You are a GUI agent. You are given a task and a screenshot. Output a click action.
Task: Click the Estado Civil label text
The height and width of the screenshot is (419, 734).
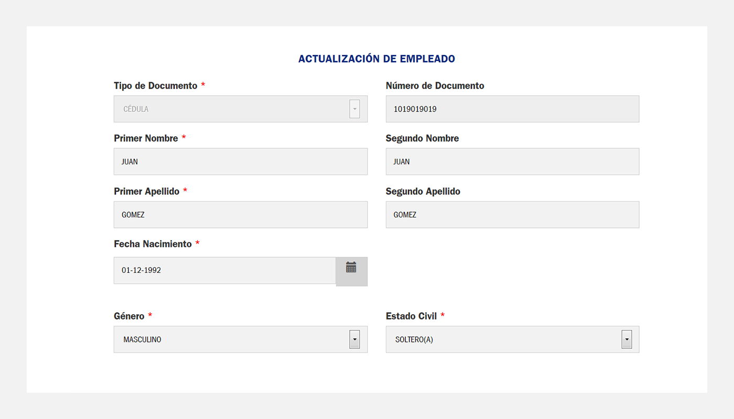pos(411,316)
